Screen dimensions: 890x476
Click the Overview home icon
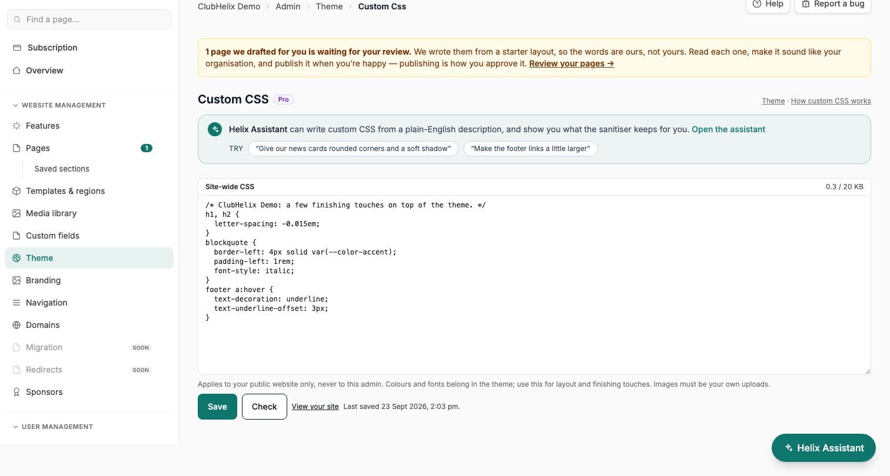point(16,71)
